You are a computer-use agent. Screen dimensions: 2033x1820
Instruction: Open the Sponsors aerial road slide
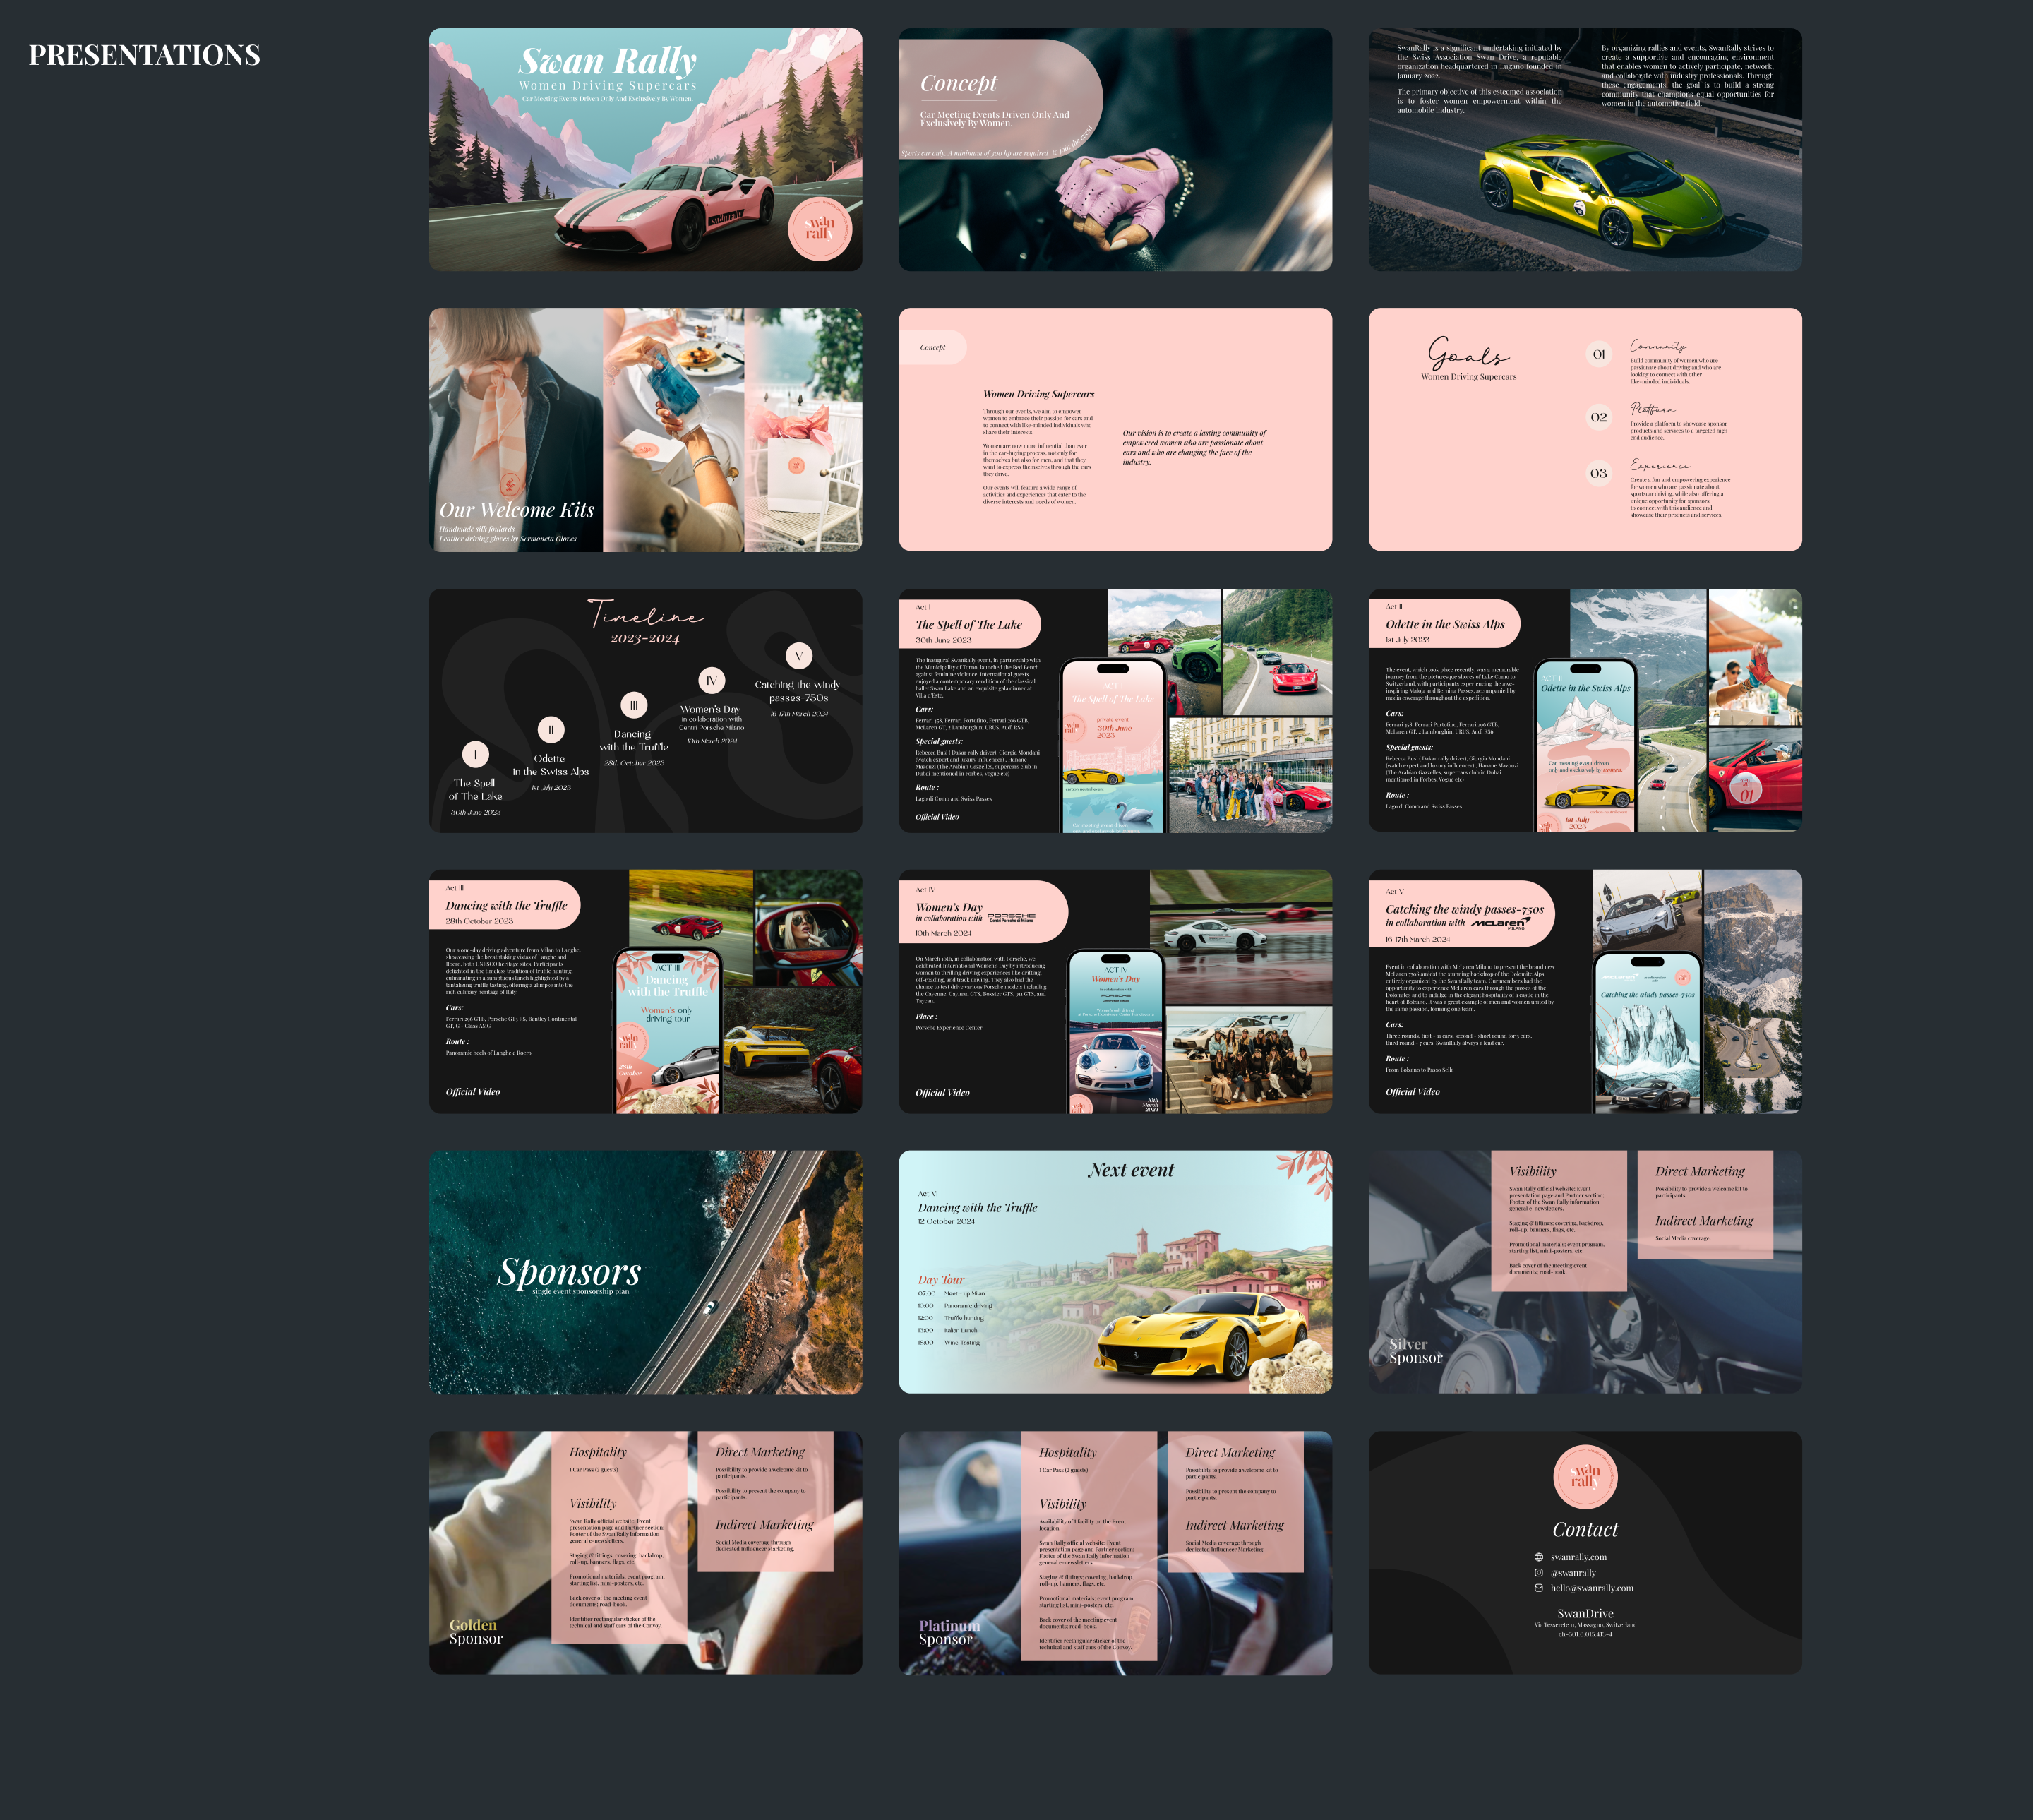[645, 1272]
